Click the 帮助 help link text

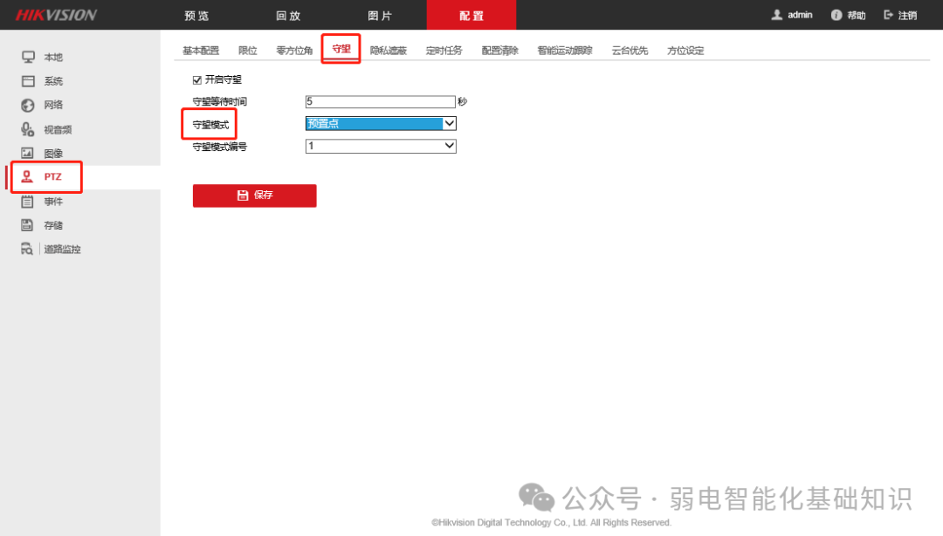click(857, 16)
